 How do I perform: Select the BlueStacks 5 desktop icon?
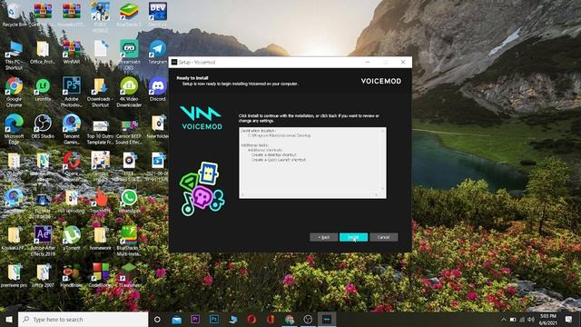tap(129, 15)
